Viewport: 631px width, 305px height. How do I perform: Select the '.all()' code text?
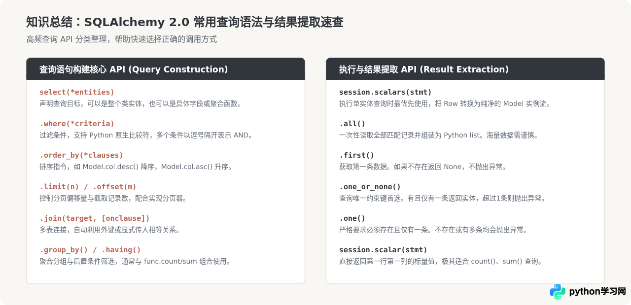[352, 124]
